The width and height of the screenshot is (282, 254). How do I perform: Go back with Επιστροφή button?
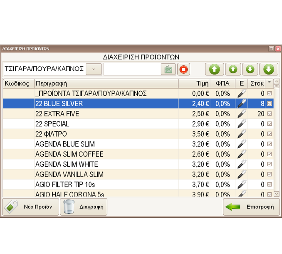point(251,207)
